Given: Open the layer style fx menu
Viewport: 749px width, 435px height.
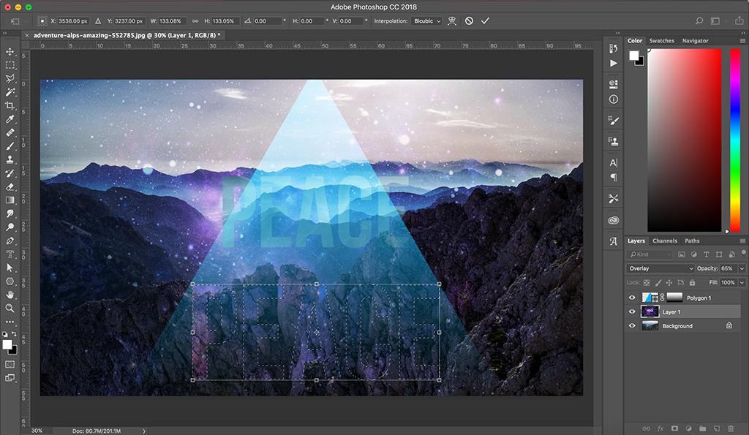Looking at the screenshot, I should click(660, 428).
